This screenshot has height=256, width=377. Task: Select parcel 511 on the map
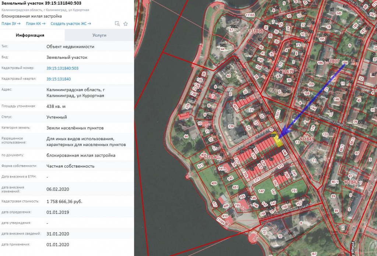click(x=200, y=166)
